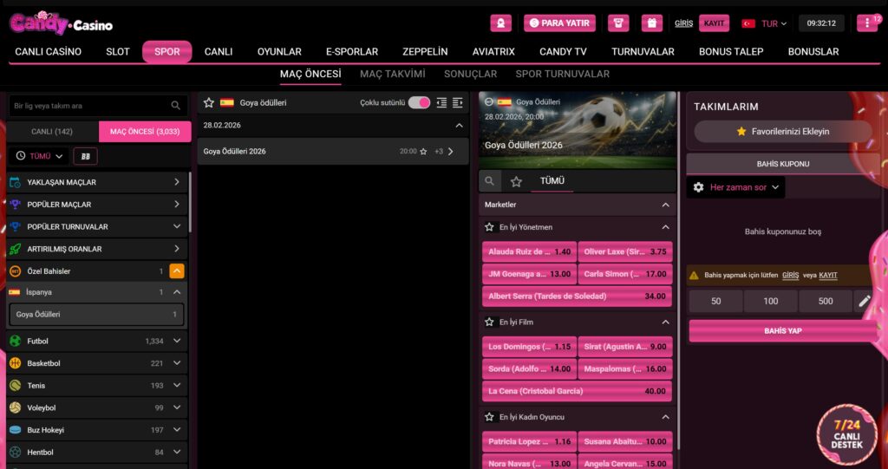888x469 pixels.
Task: Click the BB bet builder icon
Action: point(86,156)
